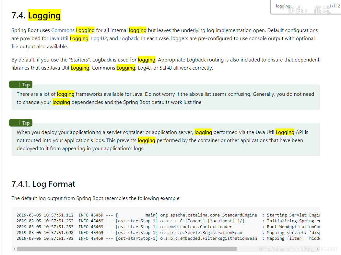Click the word "Starters" in the paragraph

coord(79,60)
